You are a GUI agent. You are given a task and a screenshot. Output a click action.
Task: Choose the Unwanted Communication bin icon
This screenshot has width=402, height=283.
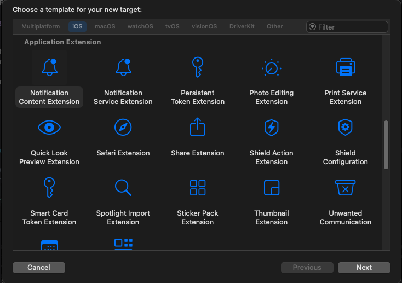tap(346, 188)
